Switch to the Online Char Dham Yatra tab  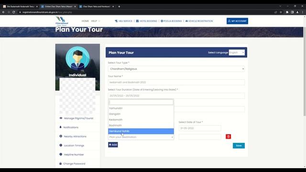[58, 6]
